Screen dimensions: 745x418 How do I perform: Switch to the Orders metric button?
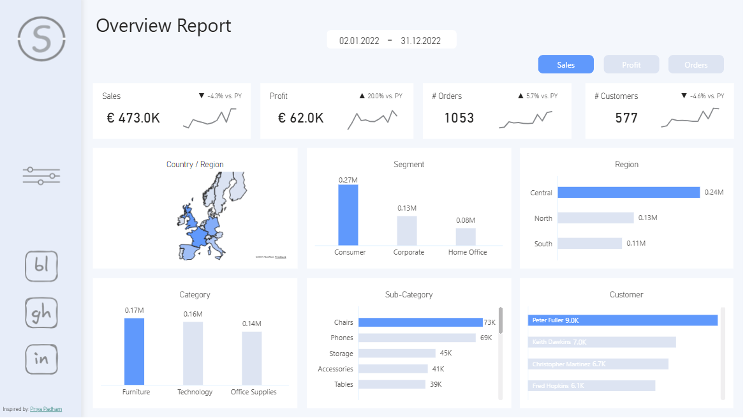coord(696,64)
